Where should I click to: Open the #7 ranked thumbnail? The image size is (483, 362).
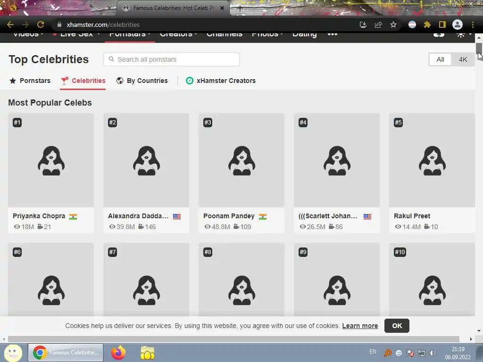click(146, 280)
